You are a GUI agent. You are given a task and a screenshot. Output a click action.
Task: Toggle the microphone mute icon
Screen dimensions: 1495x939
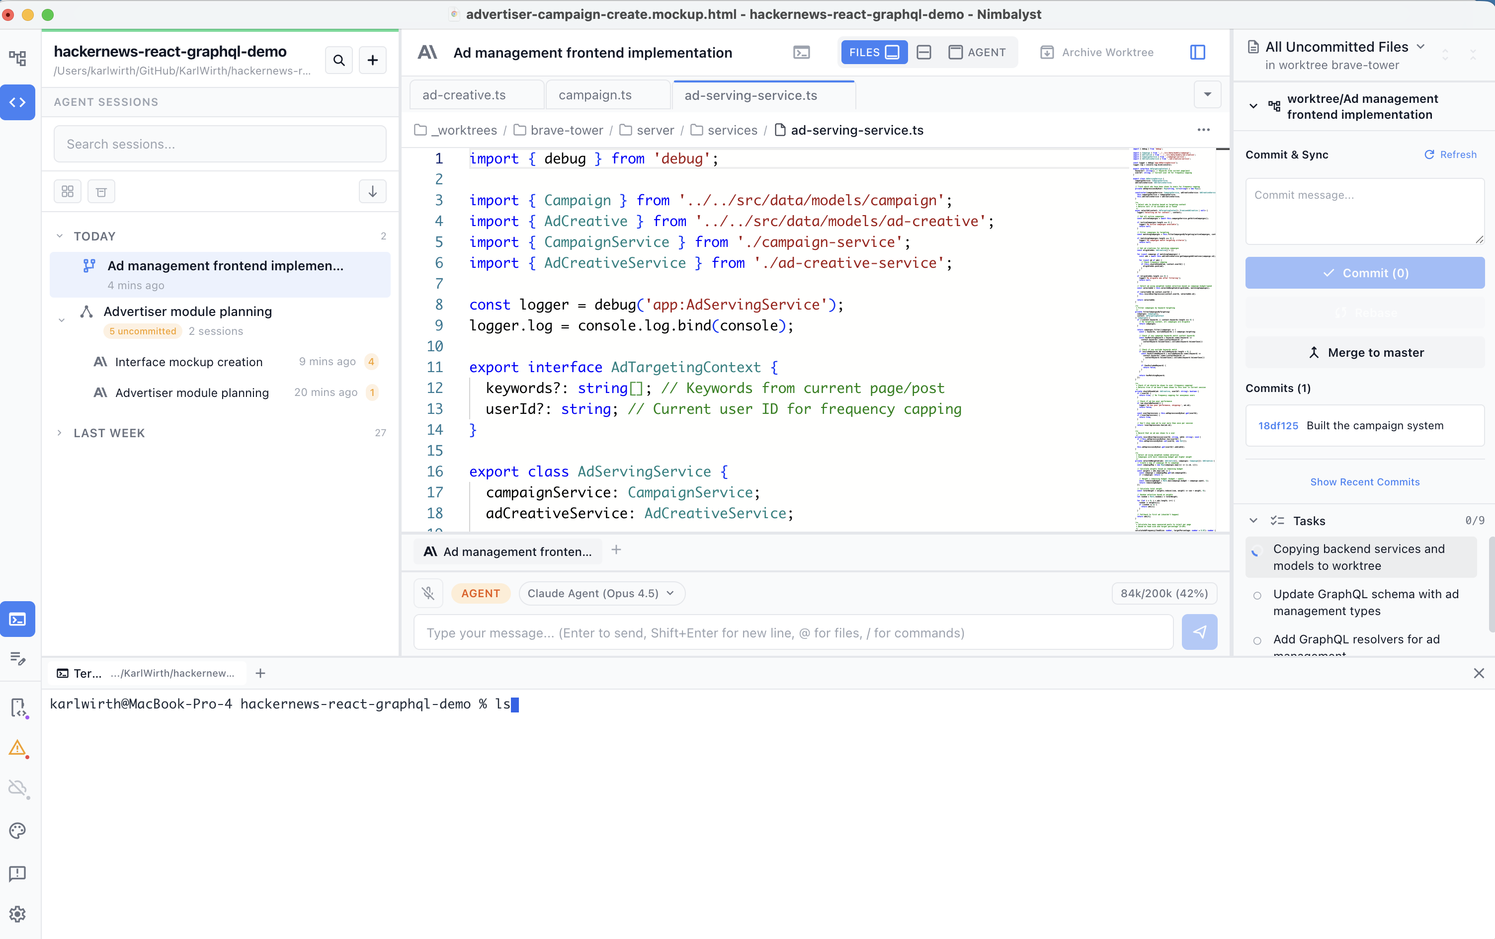pyautogui.click(x=428, y=593)
